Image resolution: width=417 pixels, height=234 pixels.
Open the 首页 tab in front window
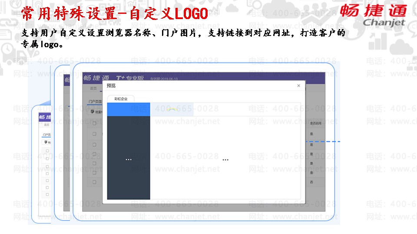click(x=93, y=88)
